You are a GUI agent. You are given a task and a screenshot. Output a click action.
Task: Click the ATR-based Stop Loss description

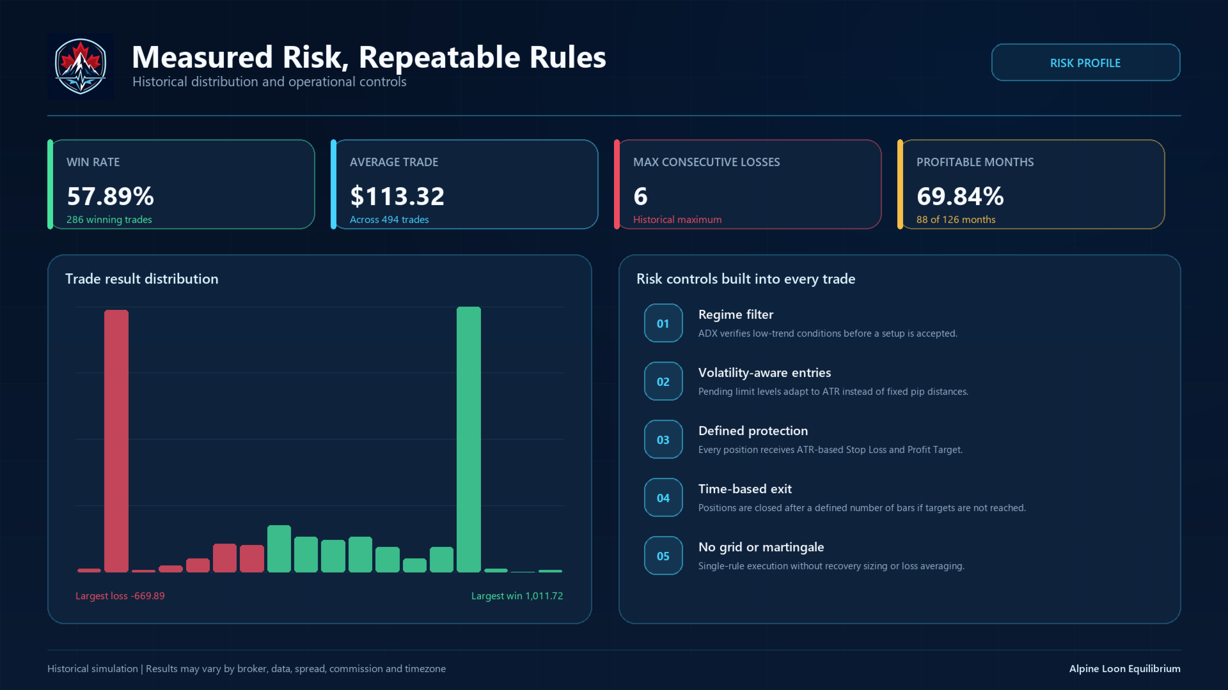830,450
